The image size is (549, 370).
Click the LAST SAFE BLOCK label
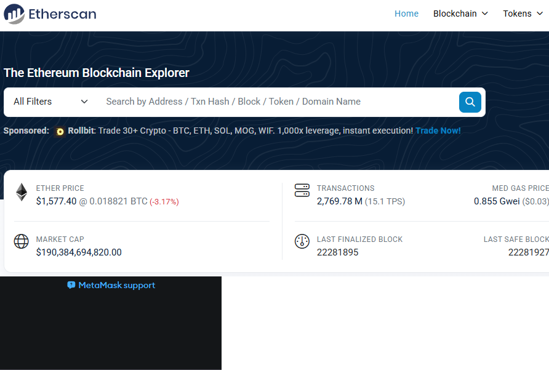click(516, 239)
